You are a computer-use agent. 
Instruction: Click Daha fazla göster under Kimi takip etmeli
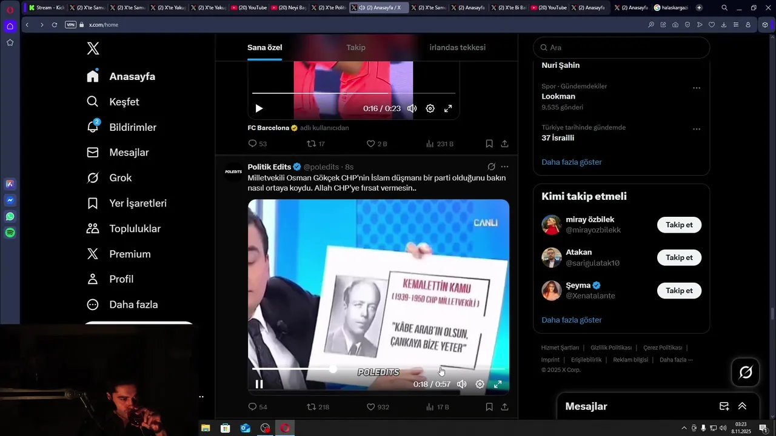point(572,320)
